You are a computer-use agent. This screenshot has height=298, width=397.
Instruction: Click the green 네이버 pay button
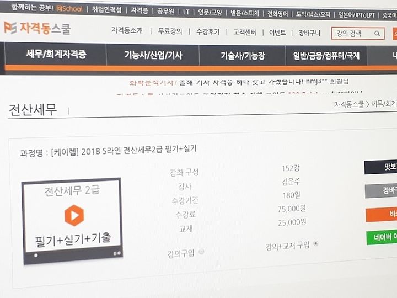point(382,238)
